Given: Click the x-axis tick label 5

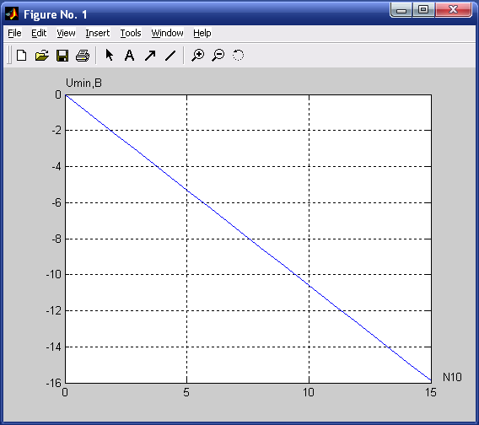Looking at the screenshot, I should click(186, 392).
